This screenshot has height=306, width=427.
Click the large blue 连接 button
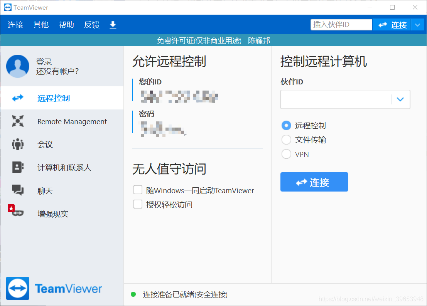[x=314, y=182]
